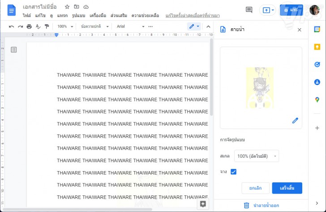This screenshot has height=212, width=326.
Task: Click the vertical document scrollbar
Action: point(211,77)
